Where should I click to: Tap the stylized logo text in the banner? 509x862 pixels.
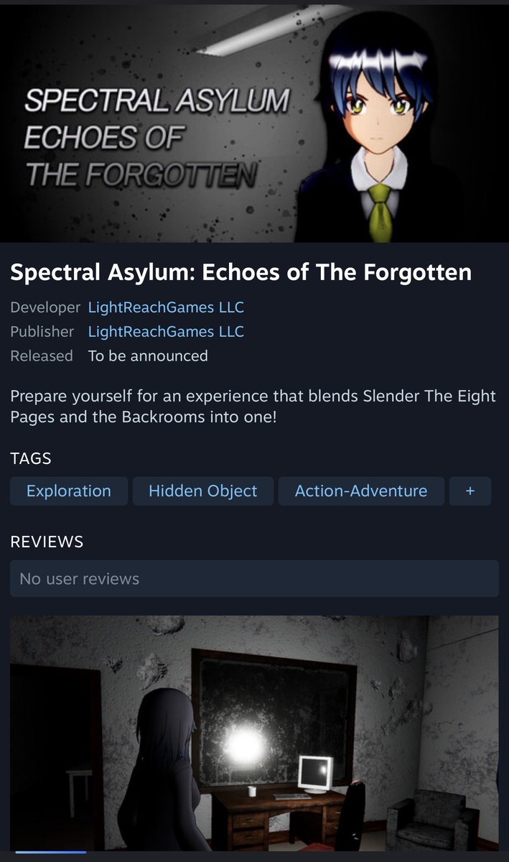pyautogui.click(x=157, y=138)
